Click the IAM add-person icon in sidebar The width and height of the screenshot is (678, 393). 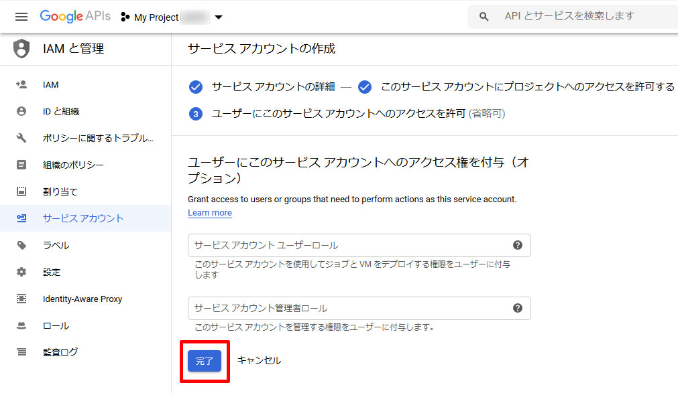21,84
